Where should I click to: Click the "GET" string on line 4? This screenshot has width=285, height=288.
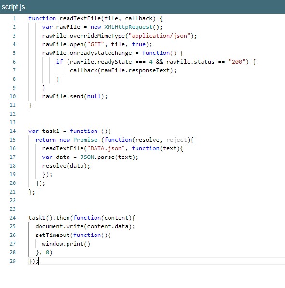(x=95, y=44)
